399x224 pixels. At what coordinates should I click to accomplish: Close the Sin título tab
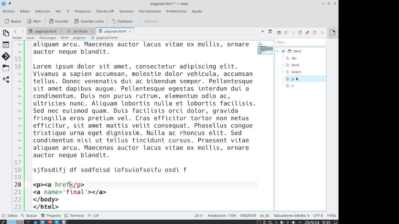point(92,31)
